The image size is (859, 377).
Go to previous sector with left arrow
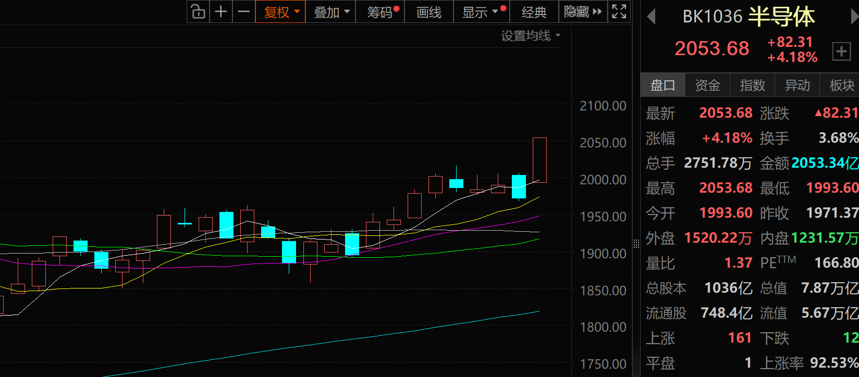tap(651, 17)
